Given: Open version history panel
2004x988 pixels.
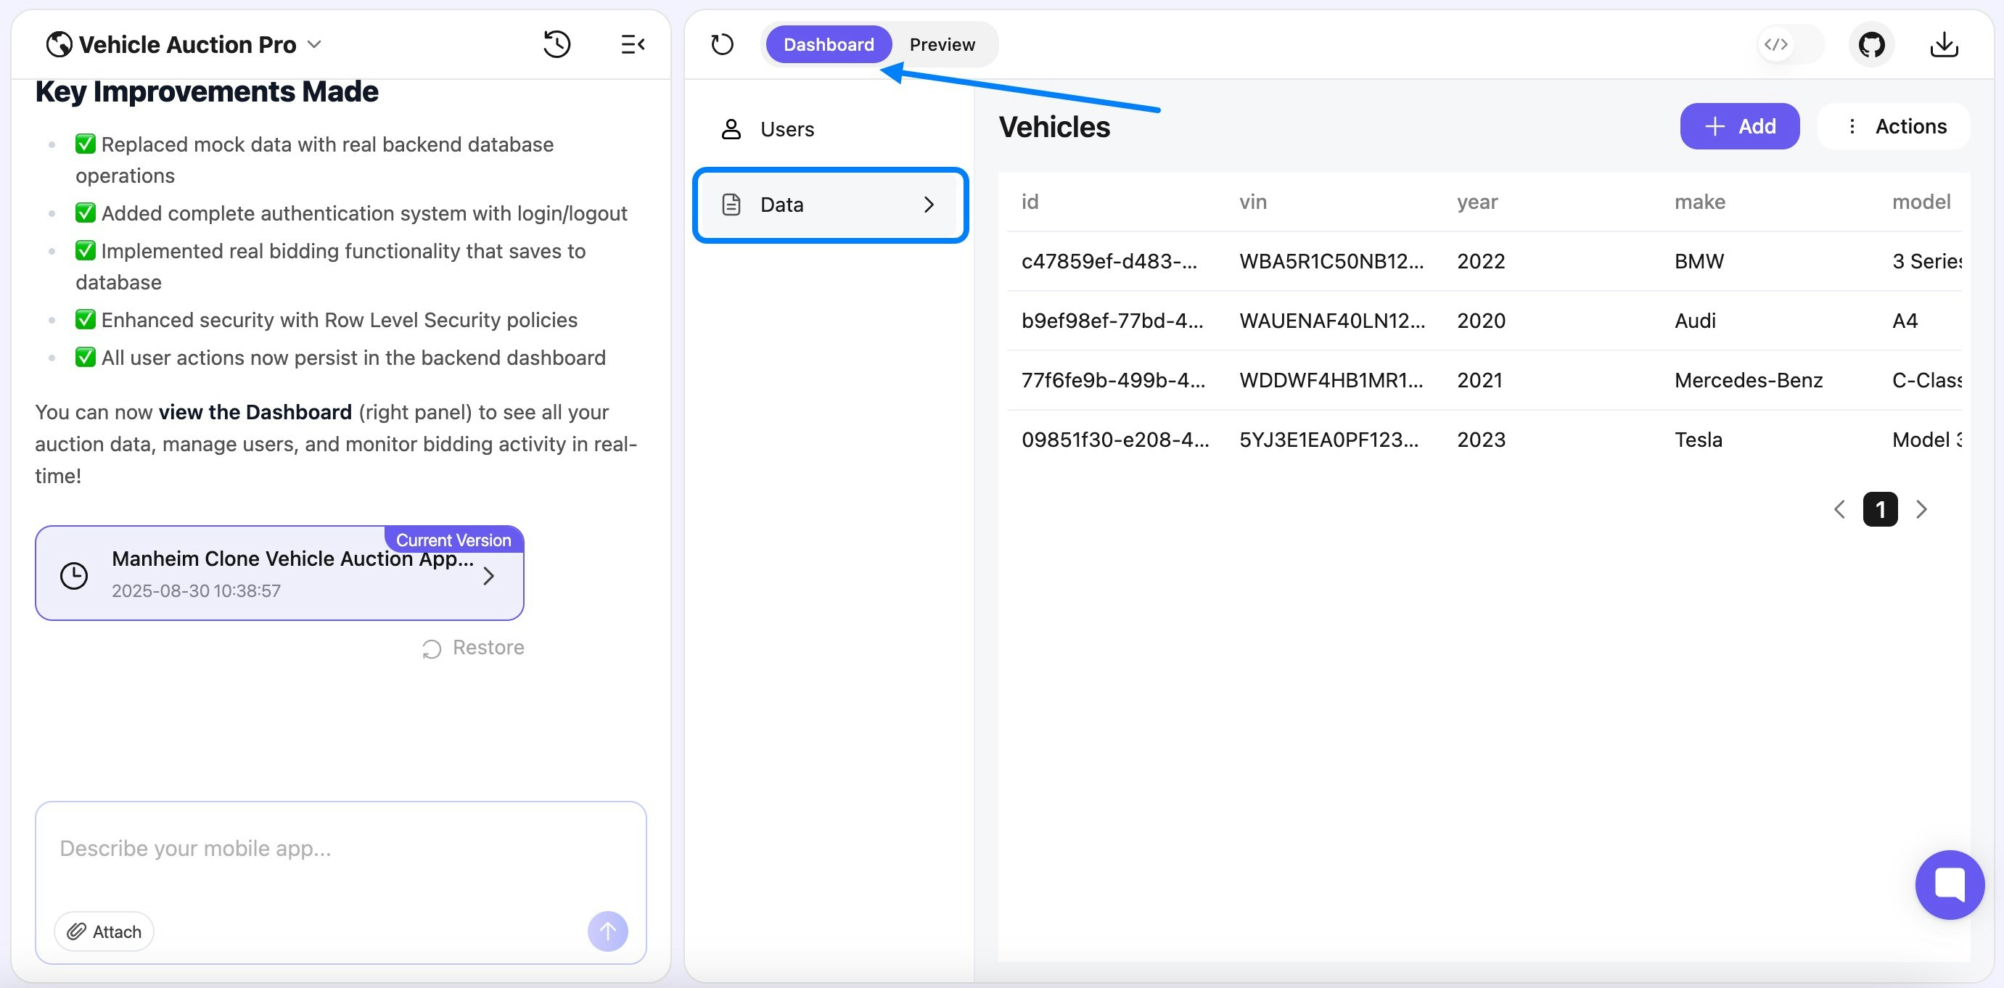Looking at the screenshot, I should tap(557, 44).
